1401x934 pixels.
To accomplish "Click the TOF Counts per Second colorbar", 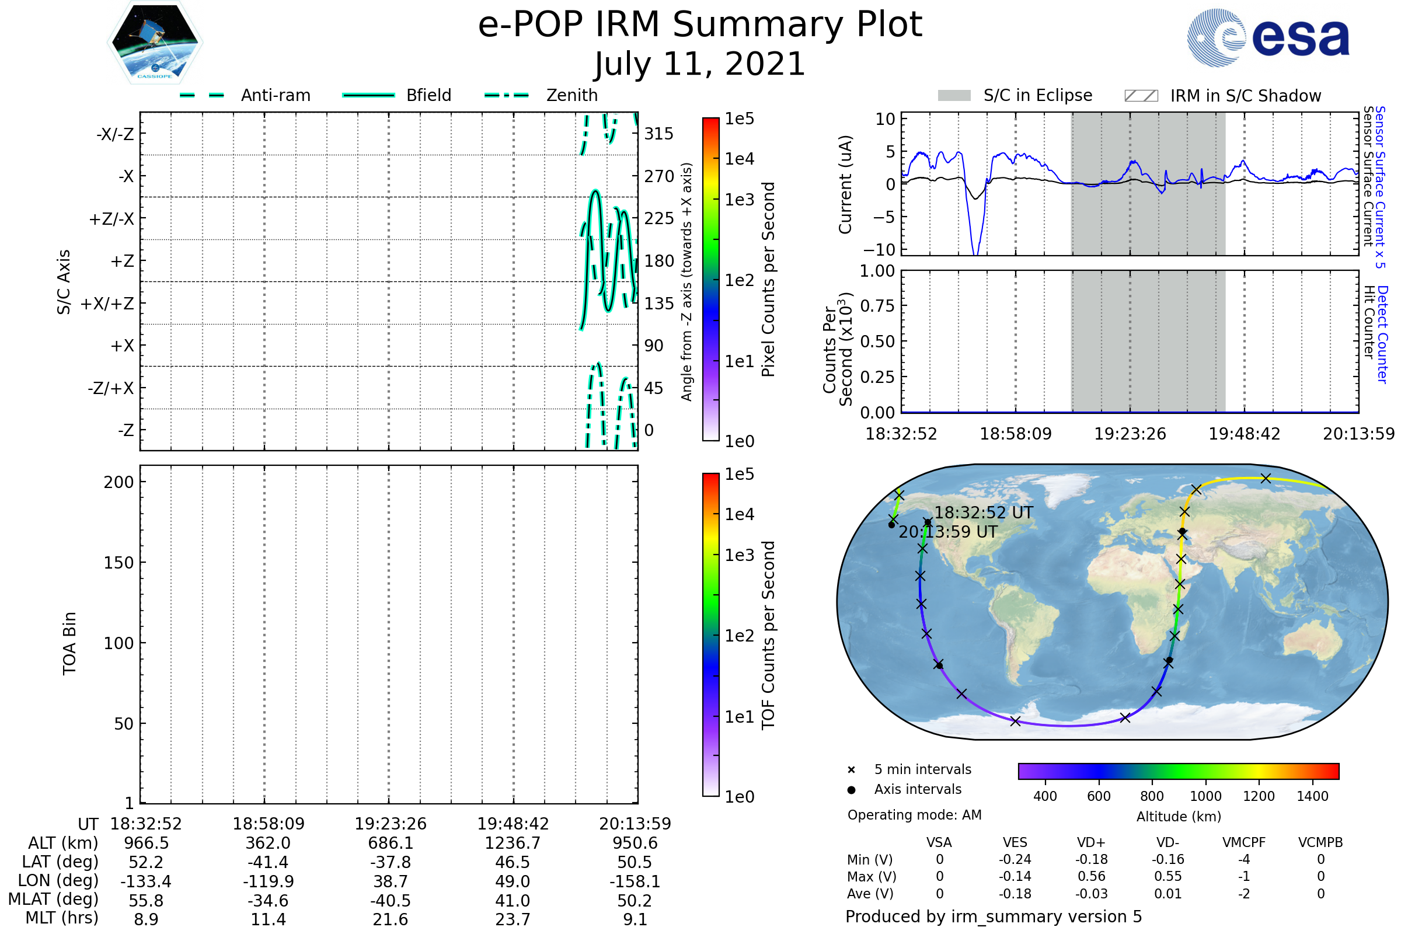I will pos(710,635).
